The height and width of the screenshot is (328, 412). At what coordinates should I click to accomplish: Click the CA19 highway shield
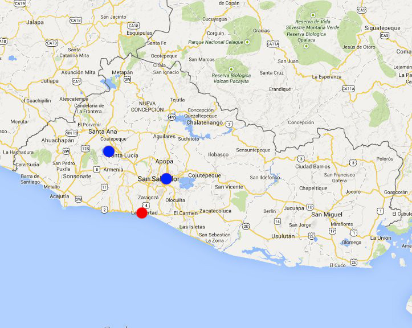click(x=52, y=43)
